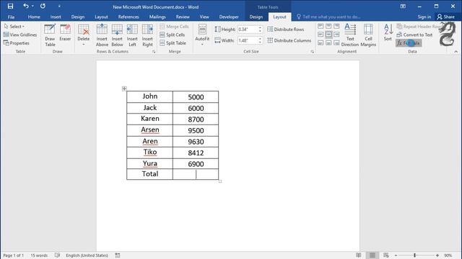Viewport: 462px width, 259px height.
Task: Open Ribbon Display Options
Action: point(403,6)
